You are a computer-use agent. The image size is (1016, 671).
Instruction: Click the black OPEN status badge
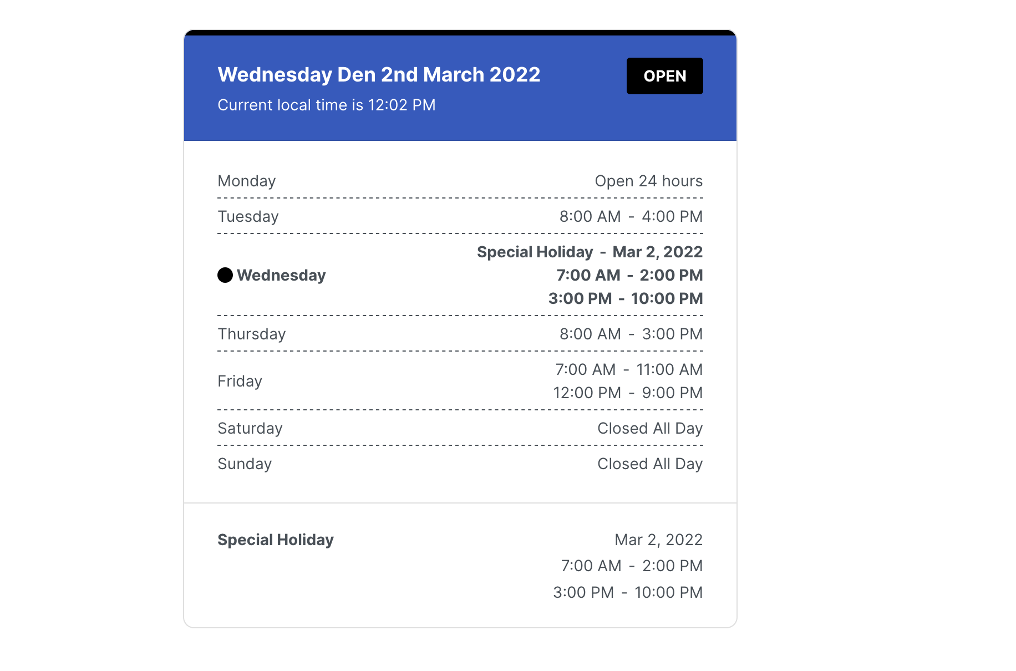(664, 76)
